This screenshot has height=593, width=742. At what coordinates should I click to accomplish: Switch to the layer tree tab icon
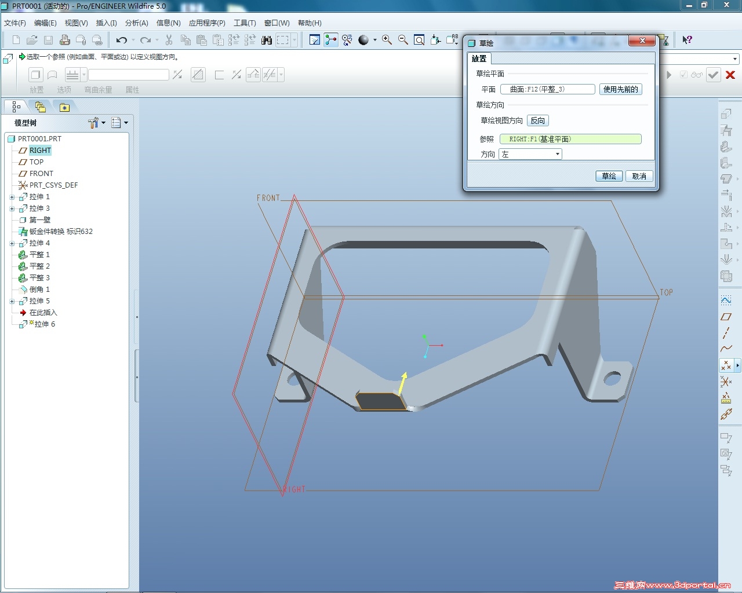[x=40, y=107]
